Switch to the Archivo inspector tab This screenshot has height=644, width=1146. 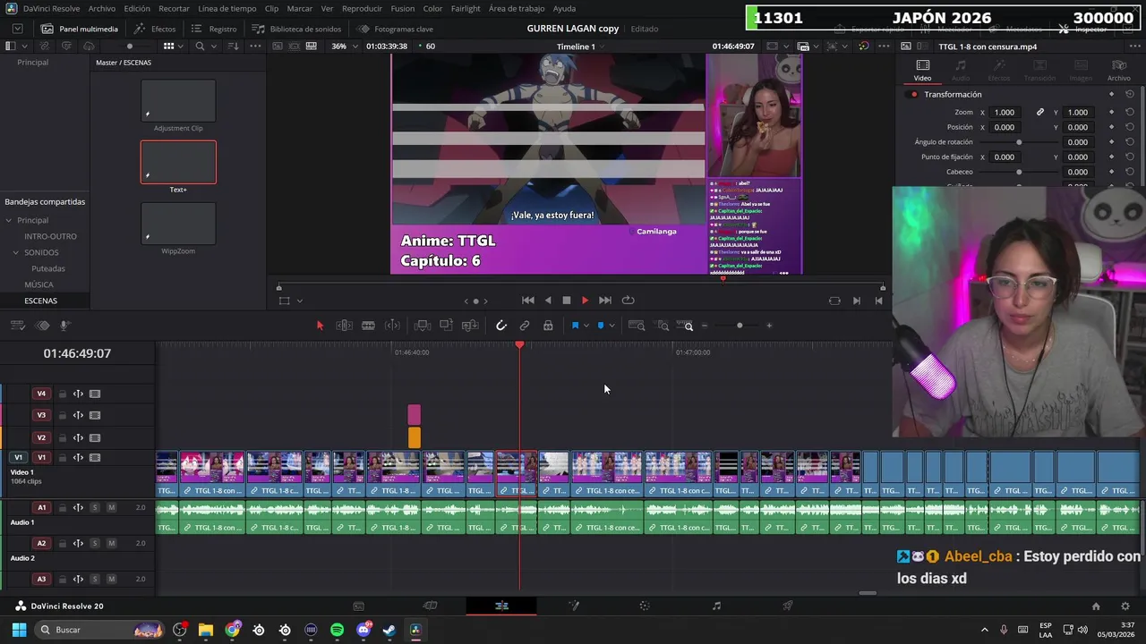[x=1119, y=70]
